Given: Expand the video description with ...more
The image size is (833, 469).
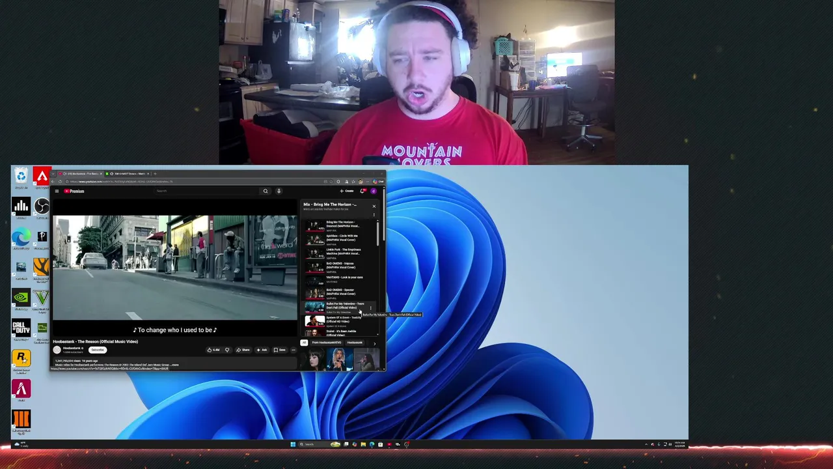Looking at the screenshot, I should [174, 365].
